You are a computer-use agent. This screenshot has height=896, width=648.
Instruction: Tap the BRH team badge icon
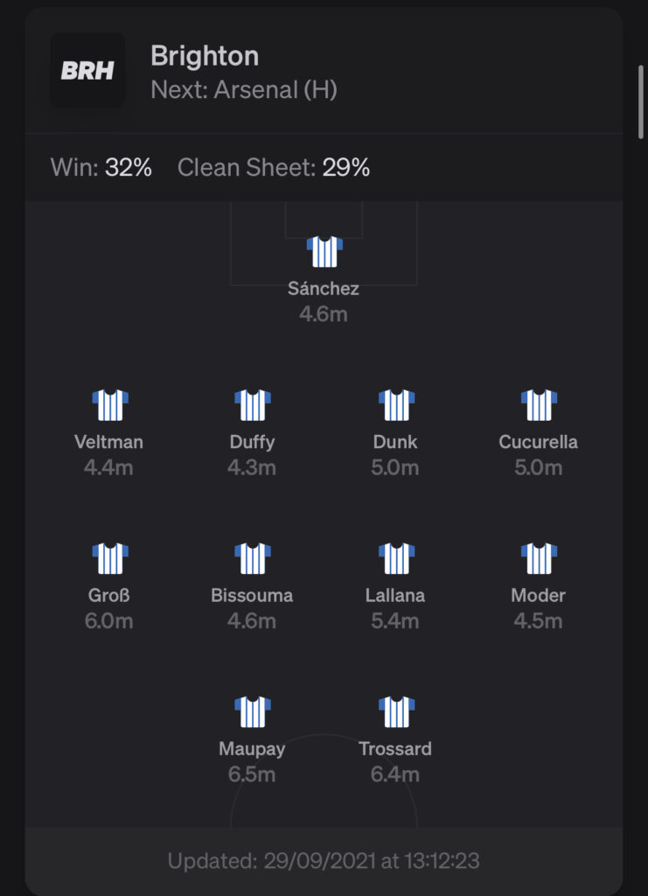tap(87, 70)
